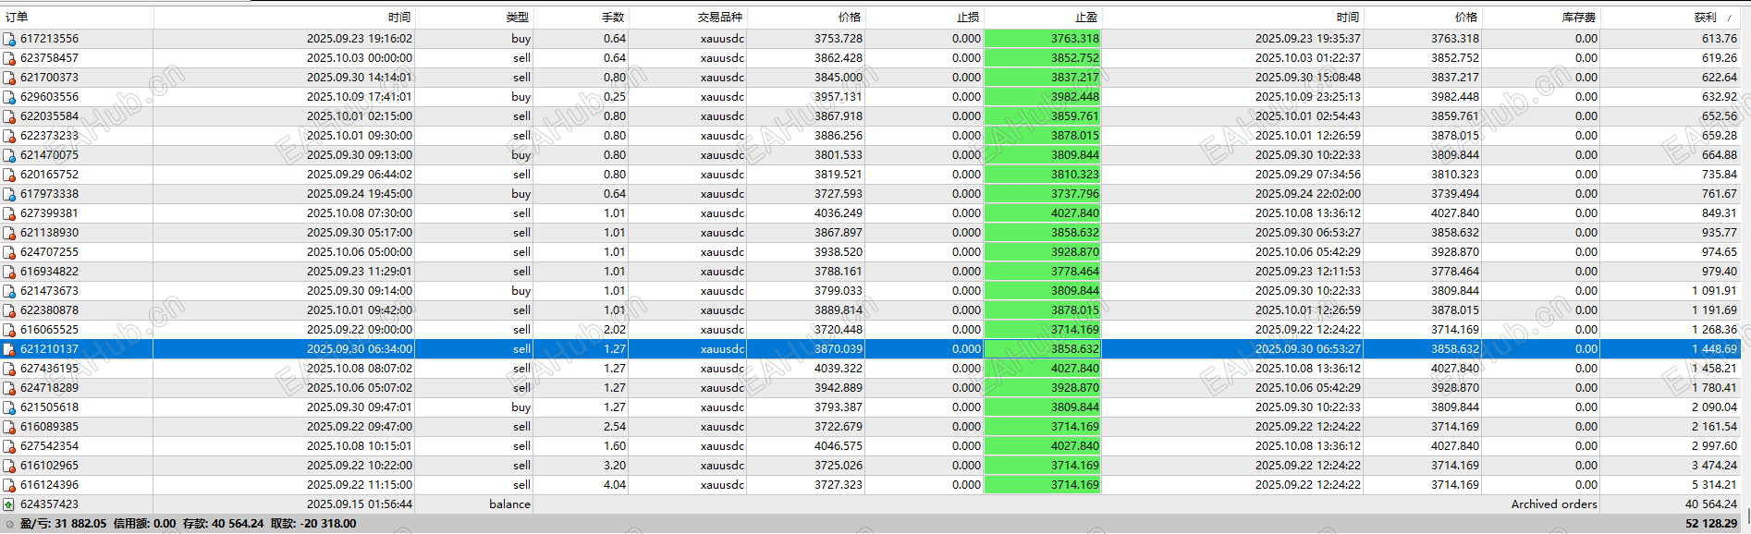This screenshot has width=1751, height=534.
Task: Click close price 3739.494
Action: (1455, 194)
